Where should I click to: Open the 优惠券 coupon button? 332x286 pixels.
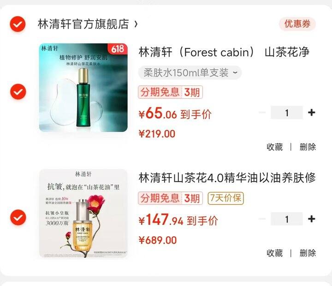(x=297, y=24)
